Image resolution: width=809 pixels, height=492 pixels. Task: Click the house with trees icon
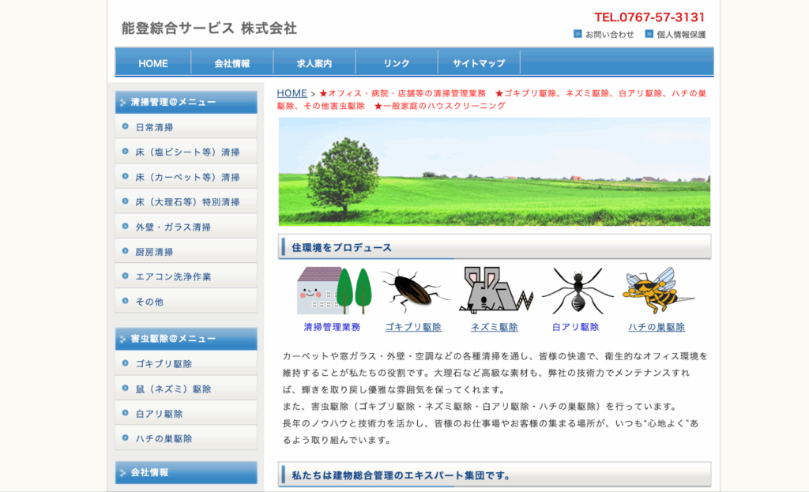click(333, 291)
